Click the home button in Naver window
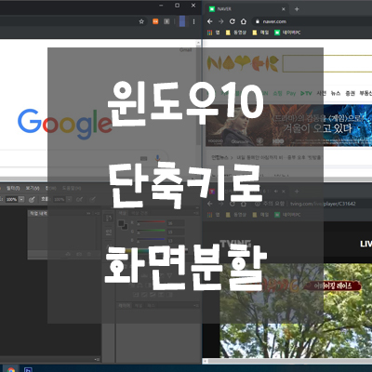The image size is (372, 372). point(244,21)
